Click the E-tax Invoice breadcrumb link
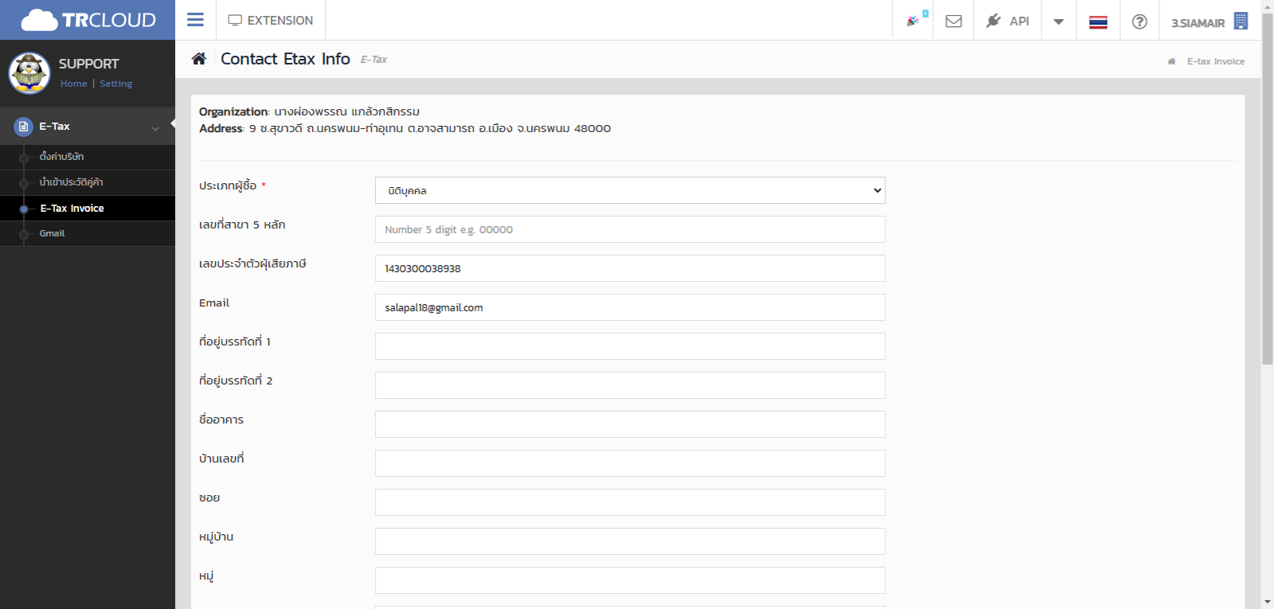 point(1215,61)
